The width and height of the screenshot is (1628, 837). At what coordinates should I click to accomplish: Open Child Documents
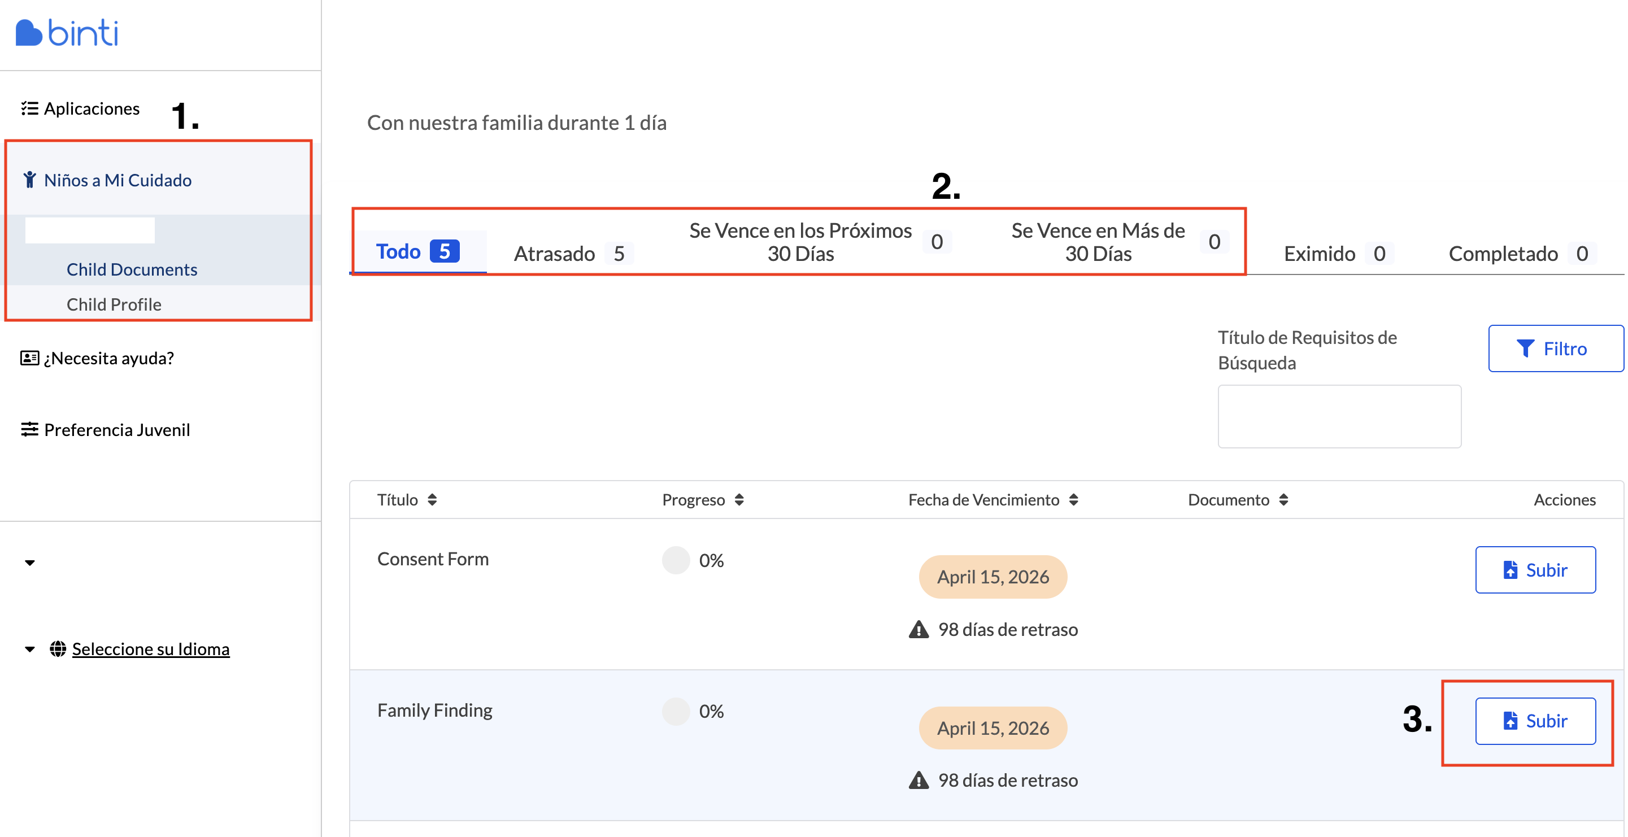(x=132, y=269)
